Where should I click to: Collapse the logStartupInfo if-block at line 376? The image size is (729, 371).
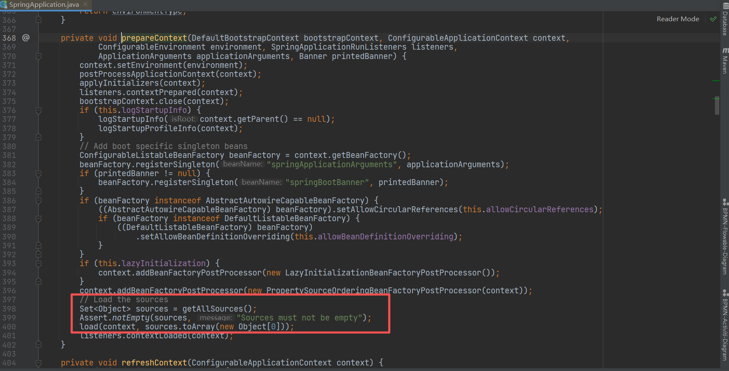[39, 110]
